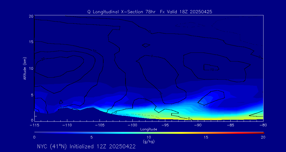286x152 pixels.
Task: Click the altitude axis tick label "5"
Action: tap(32, 95)
